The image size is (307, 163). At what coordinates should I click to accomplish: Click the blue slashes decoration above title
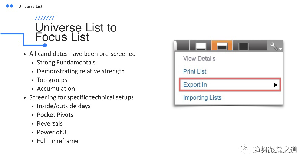[44, 18]
